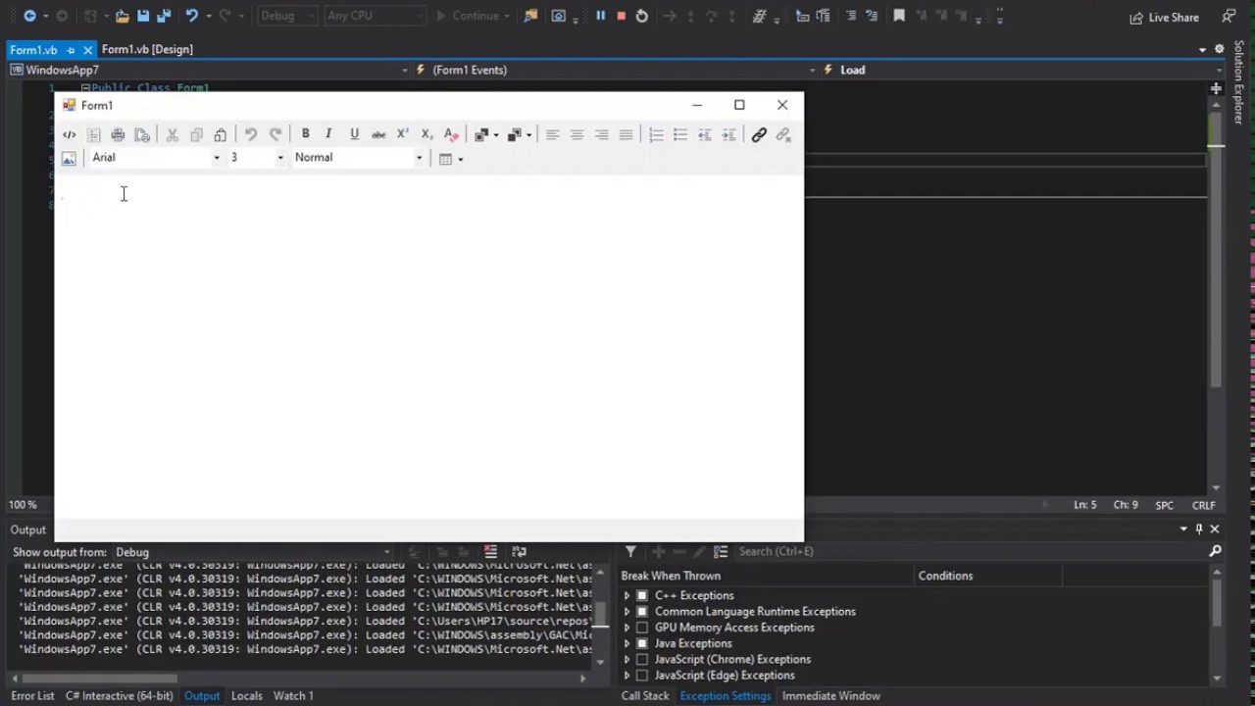Image resolution: width=1255 pixels, height=706 pixels.
Task: Click the Live Share button
Action: pyautogui.click(x=1164, y=17)
